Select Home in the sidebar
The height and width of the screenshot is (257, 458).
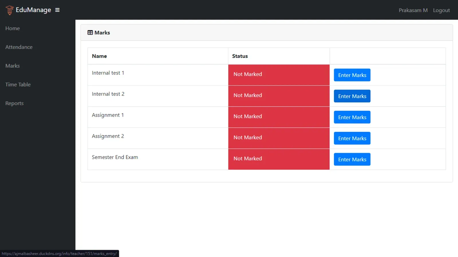(x=12, y=28)
